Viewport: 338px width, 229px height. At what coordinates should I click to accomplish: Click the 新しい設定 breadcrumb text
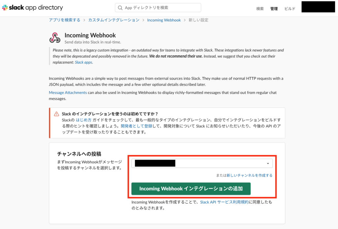pos(198,20)
